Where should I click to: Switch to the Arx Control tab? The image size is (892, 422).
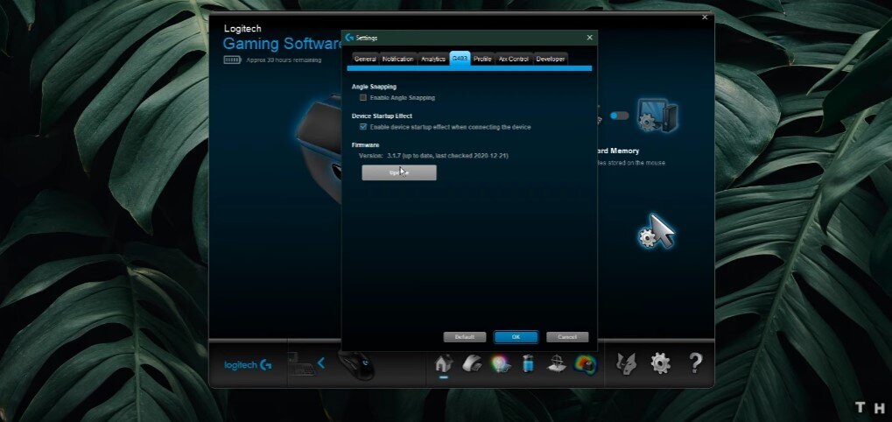point(514,60)
